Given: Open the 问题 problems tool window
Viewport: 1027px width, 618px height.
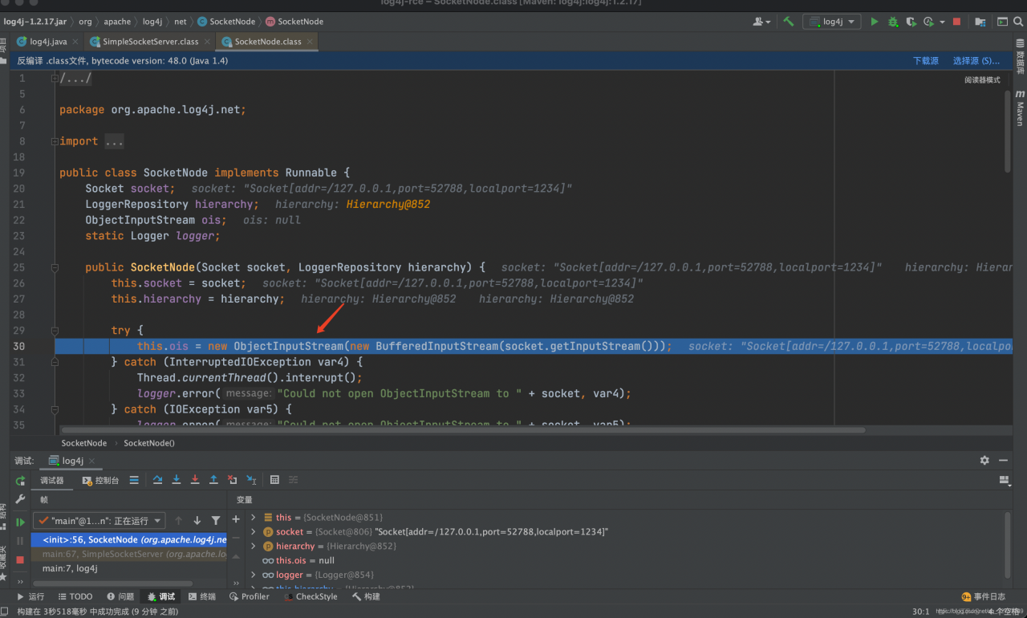Looking at the screenshot, I should [120, 596].
